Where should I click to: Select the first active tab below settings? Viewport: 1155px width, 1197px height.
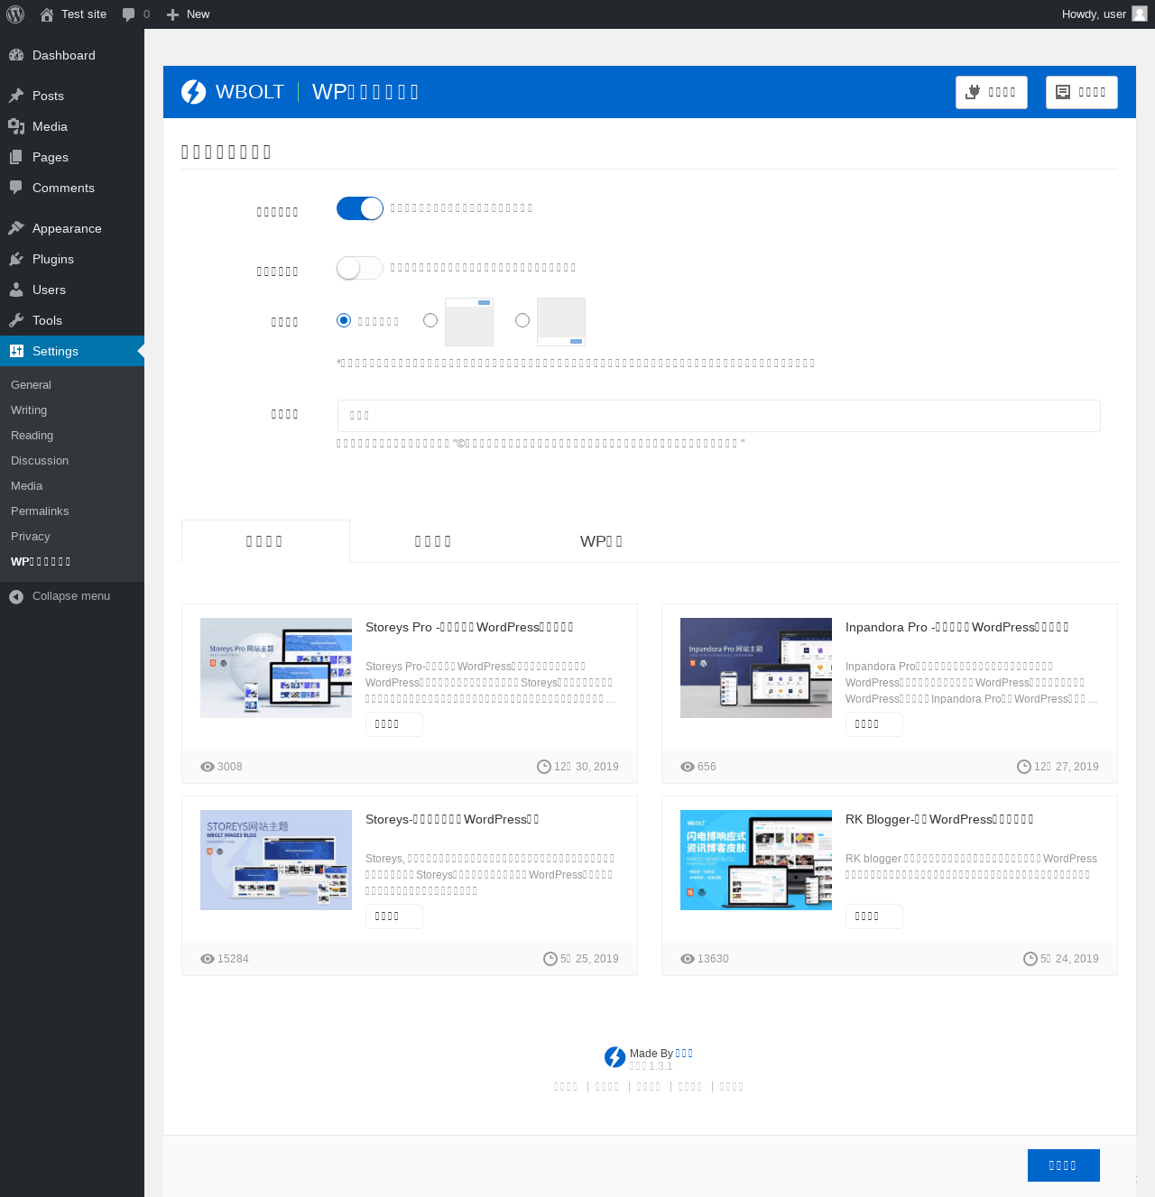(265, 541)
